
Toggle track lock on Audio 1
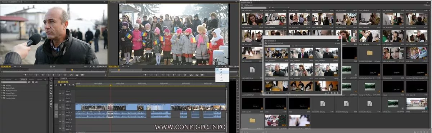60,114
